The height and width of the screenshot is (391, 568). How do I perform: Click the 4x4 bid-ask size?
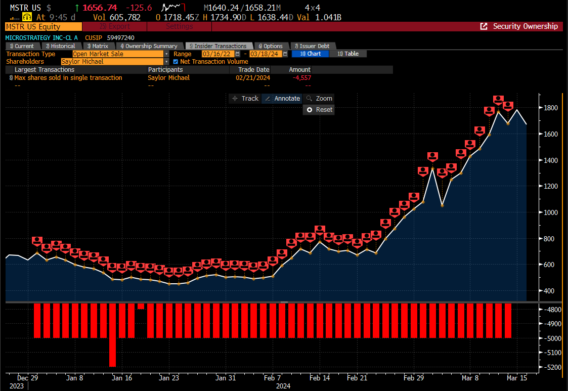pyautogui.click(x=313, y=8)
